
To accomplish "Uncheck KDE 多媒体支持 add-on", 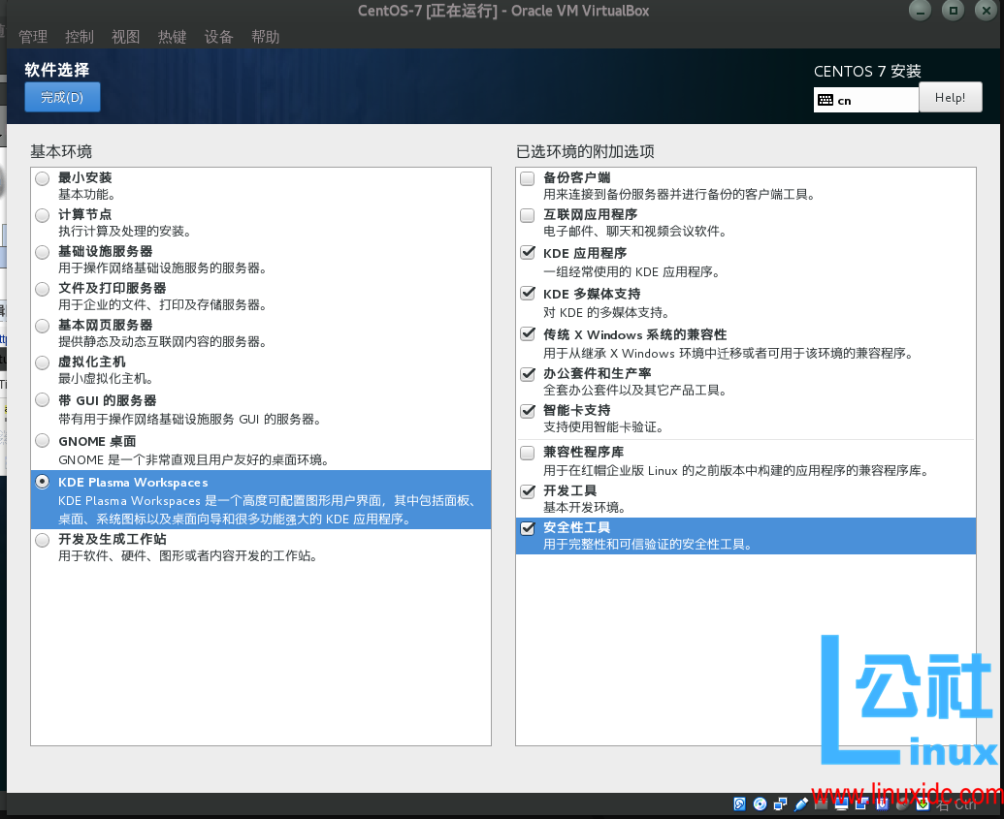I will tap(528, 293).
